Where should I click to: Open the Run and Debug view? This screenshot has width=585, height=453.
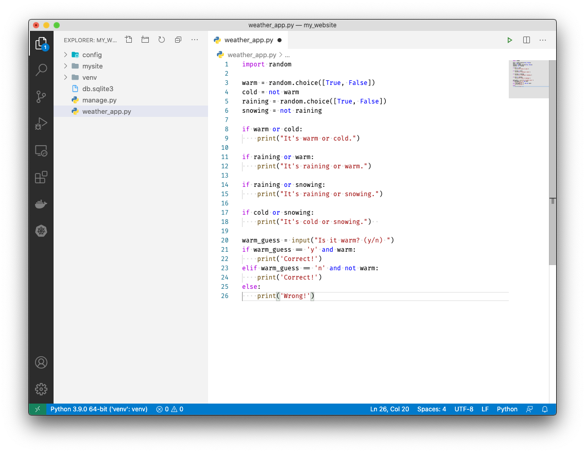coord(41,124)
